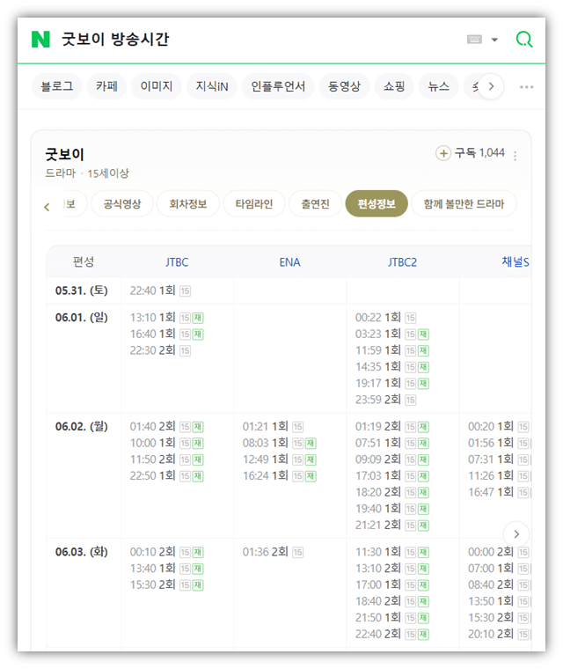
Task: Click the 재 rerun badge beside JTBC 13:40
Action: tap(198, 569)
